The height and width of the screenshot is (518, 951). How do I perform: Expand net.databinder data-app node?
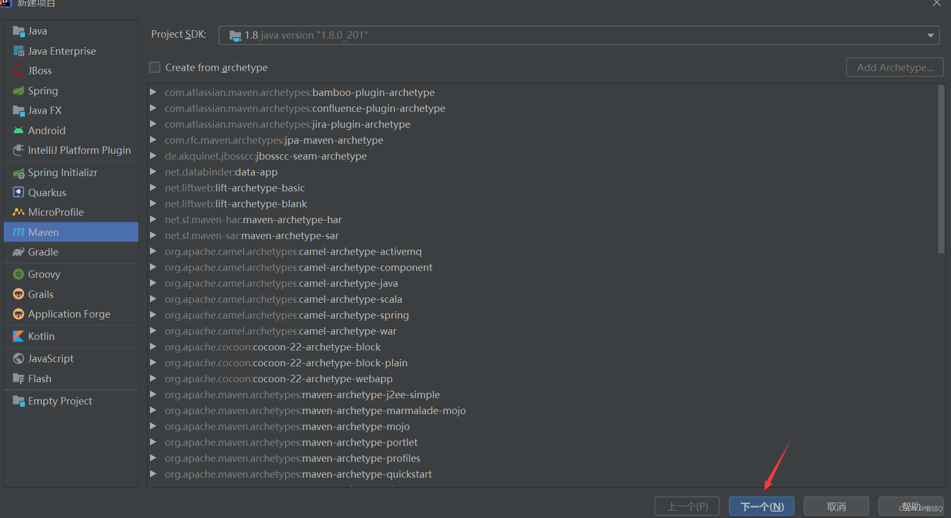pyautogui.click(x=153, y=172)
